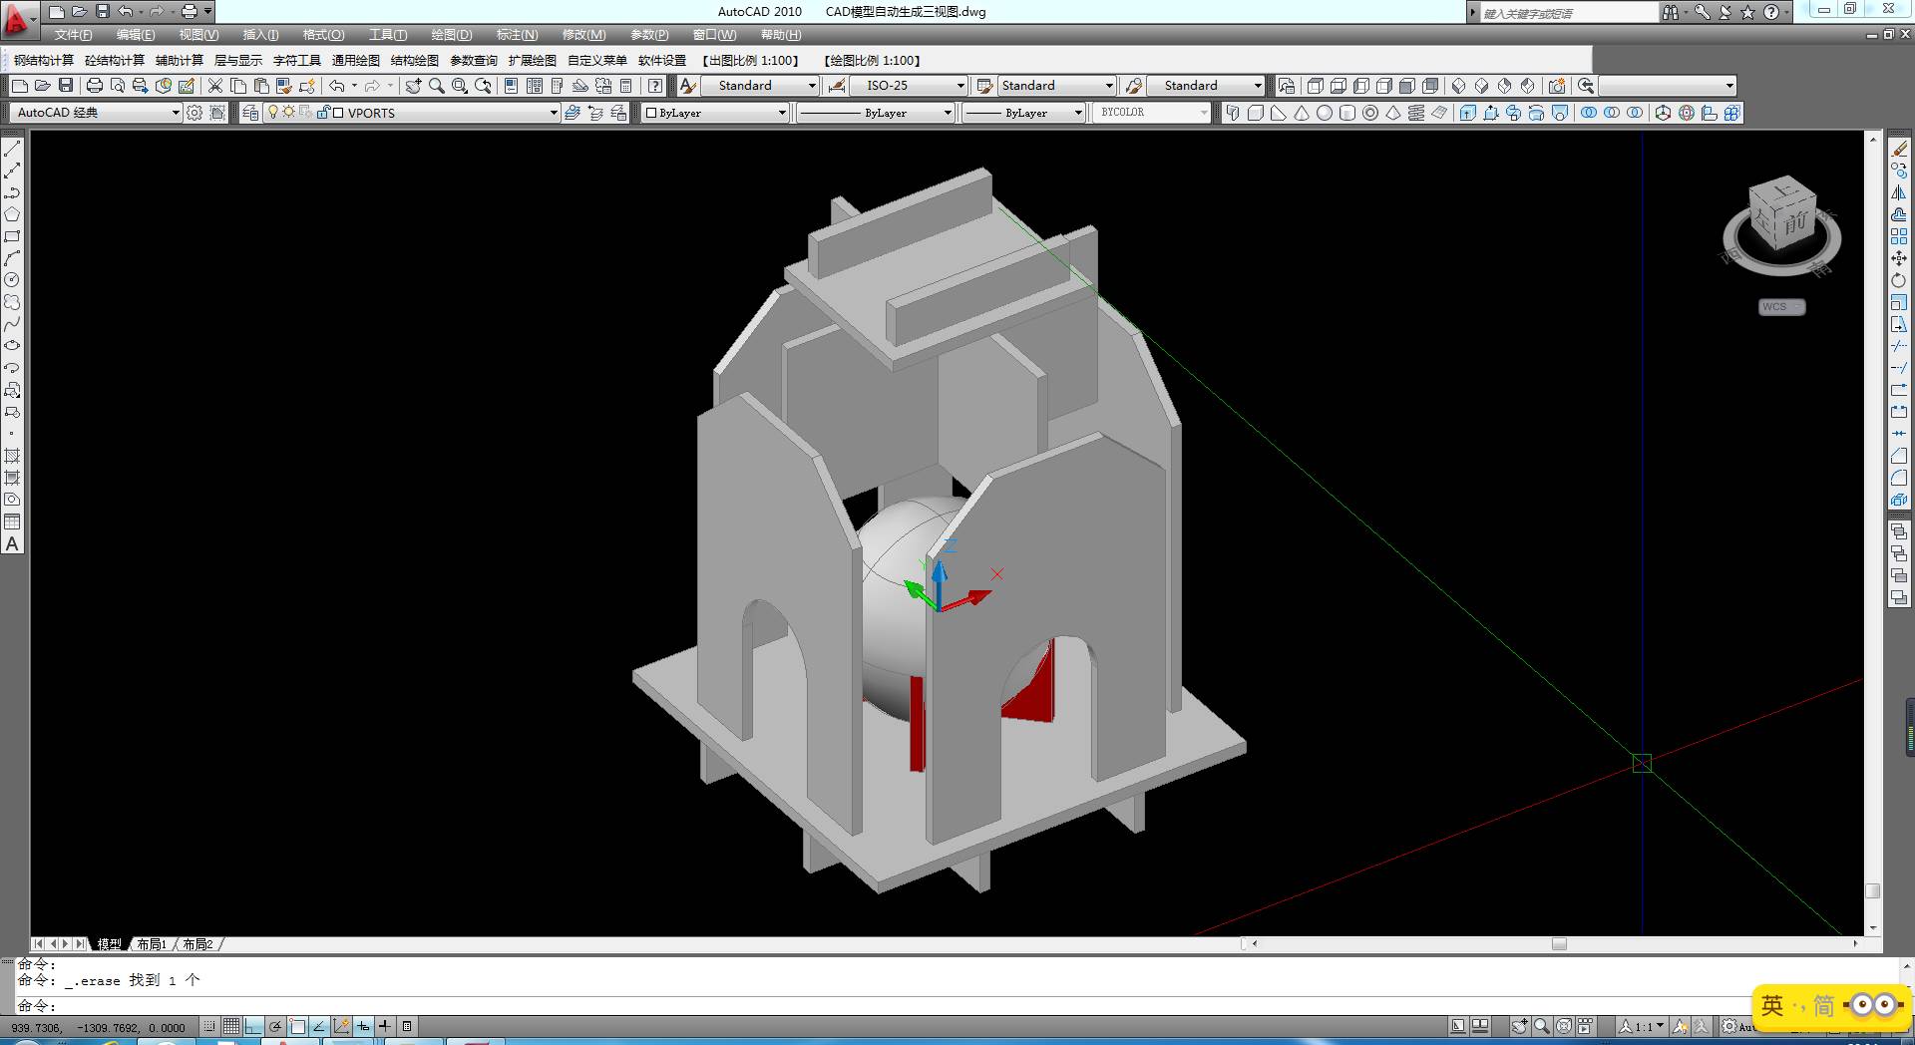Create a new drawing file
This screenshot has height=1045, width=1915.
(x=19, y=86)
